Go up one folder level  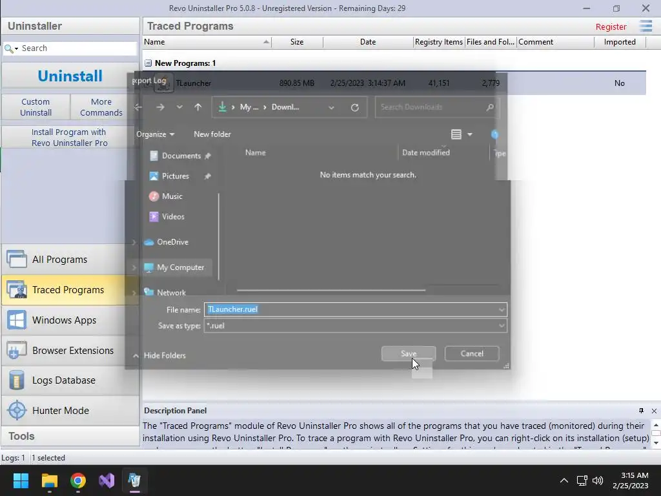(x=198, y=107)
